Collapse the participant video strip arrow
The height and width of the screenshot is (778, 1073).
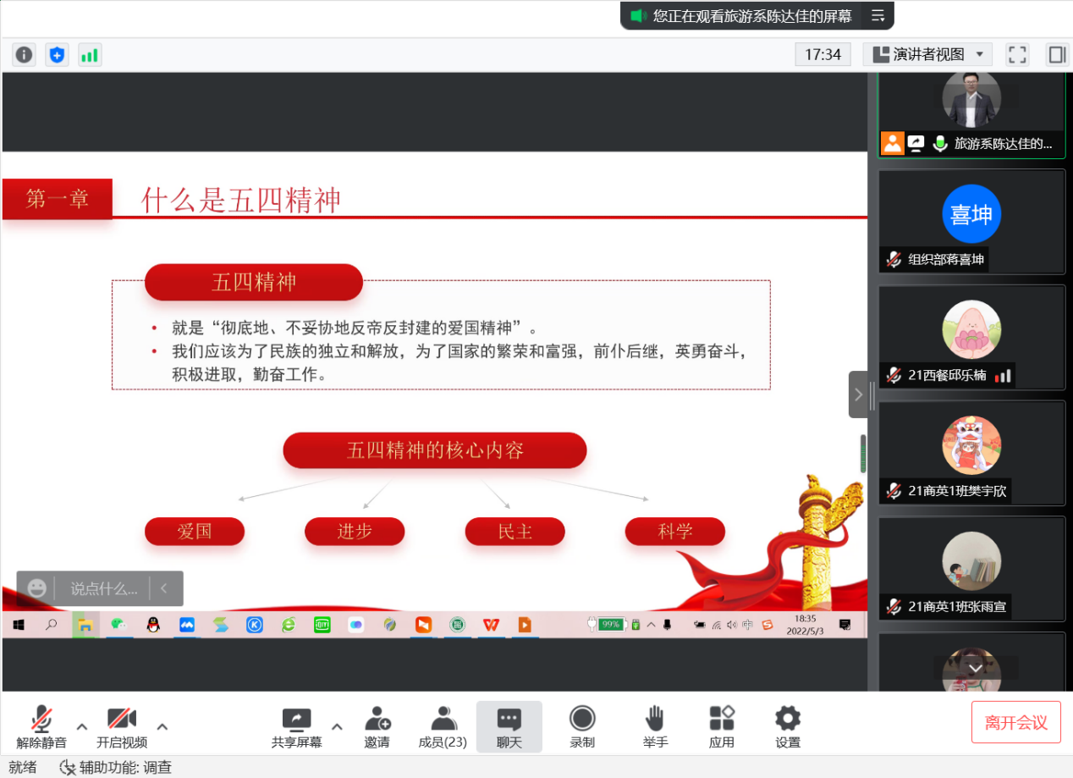click(x=858, y=395)
